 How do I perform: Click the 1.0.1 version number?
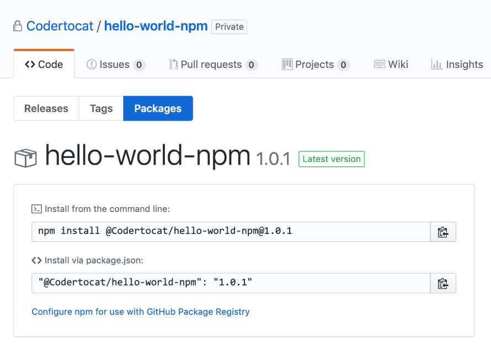pyautogui.click(x=273, y=159)
